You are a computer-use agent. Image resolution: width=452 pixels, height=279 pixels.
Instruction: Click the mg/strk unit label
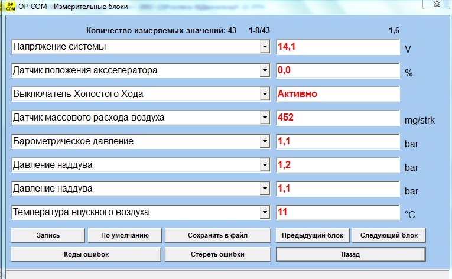coord(420,120)
